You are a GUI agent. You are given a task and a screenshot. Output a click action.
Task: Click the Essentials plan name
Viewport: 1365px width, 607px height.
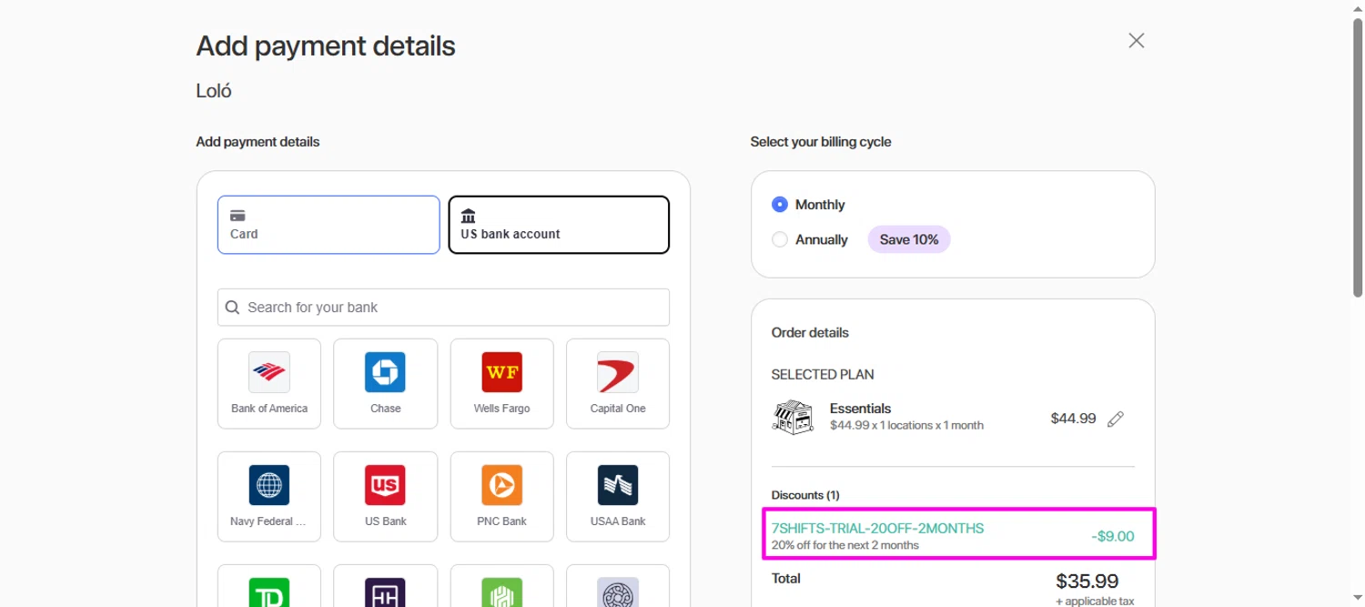(860, 409)
